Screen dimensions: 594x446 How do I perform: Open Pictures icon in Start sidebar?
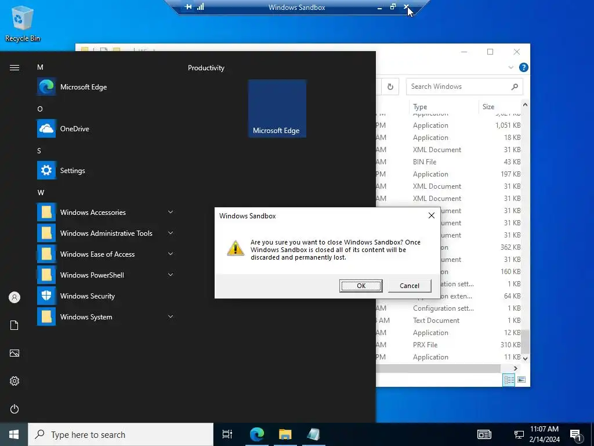click(x=15, y=353)
